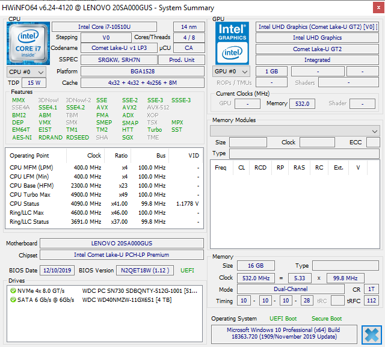Click the BIOS Version N2QET18W field
This screenshot has height=347, width=385.
(x=145, y=271)
